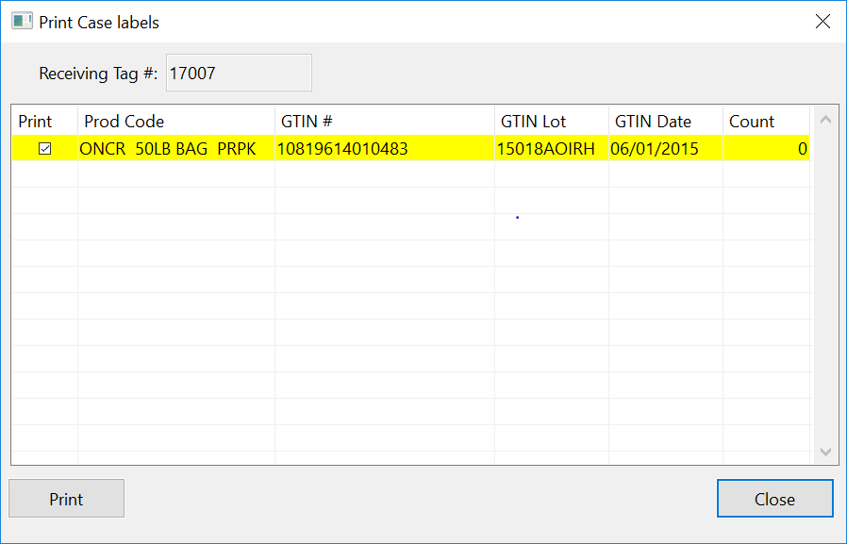This screenshot has height=544, width=847.
Task: Close the dialog with the title bar X
Action: 822,22
